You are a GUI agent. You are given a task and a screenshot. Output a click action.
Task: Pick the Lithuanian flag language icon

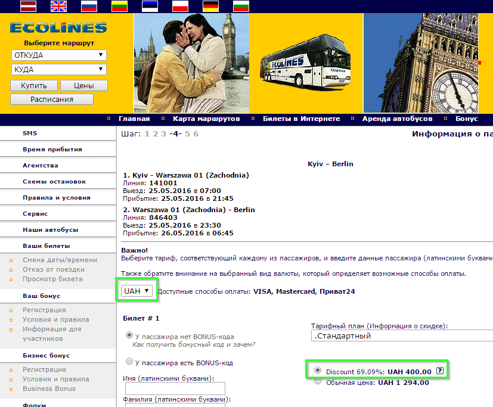tap(119, 6)
